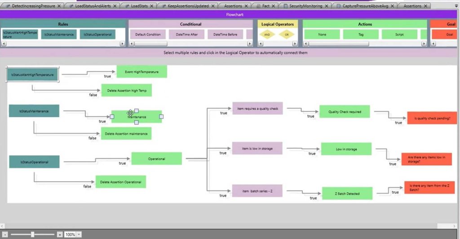
Task: Close the LoadStats tab
Action: (151, 6)
